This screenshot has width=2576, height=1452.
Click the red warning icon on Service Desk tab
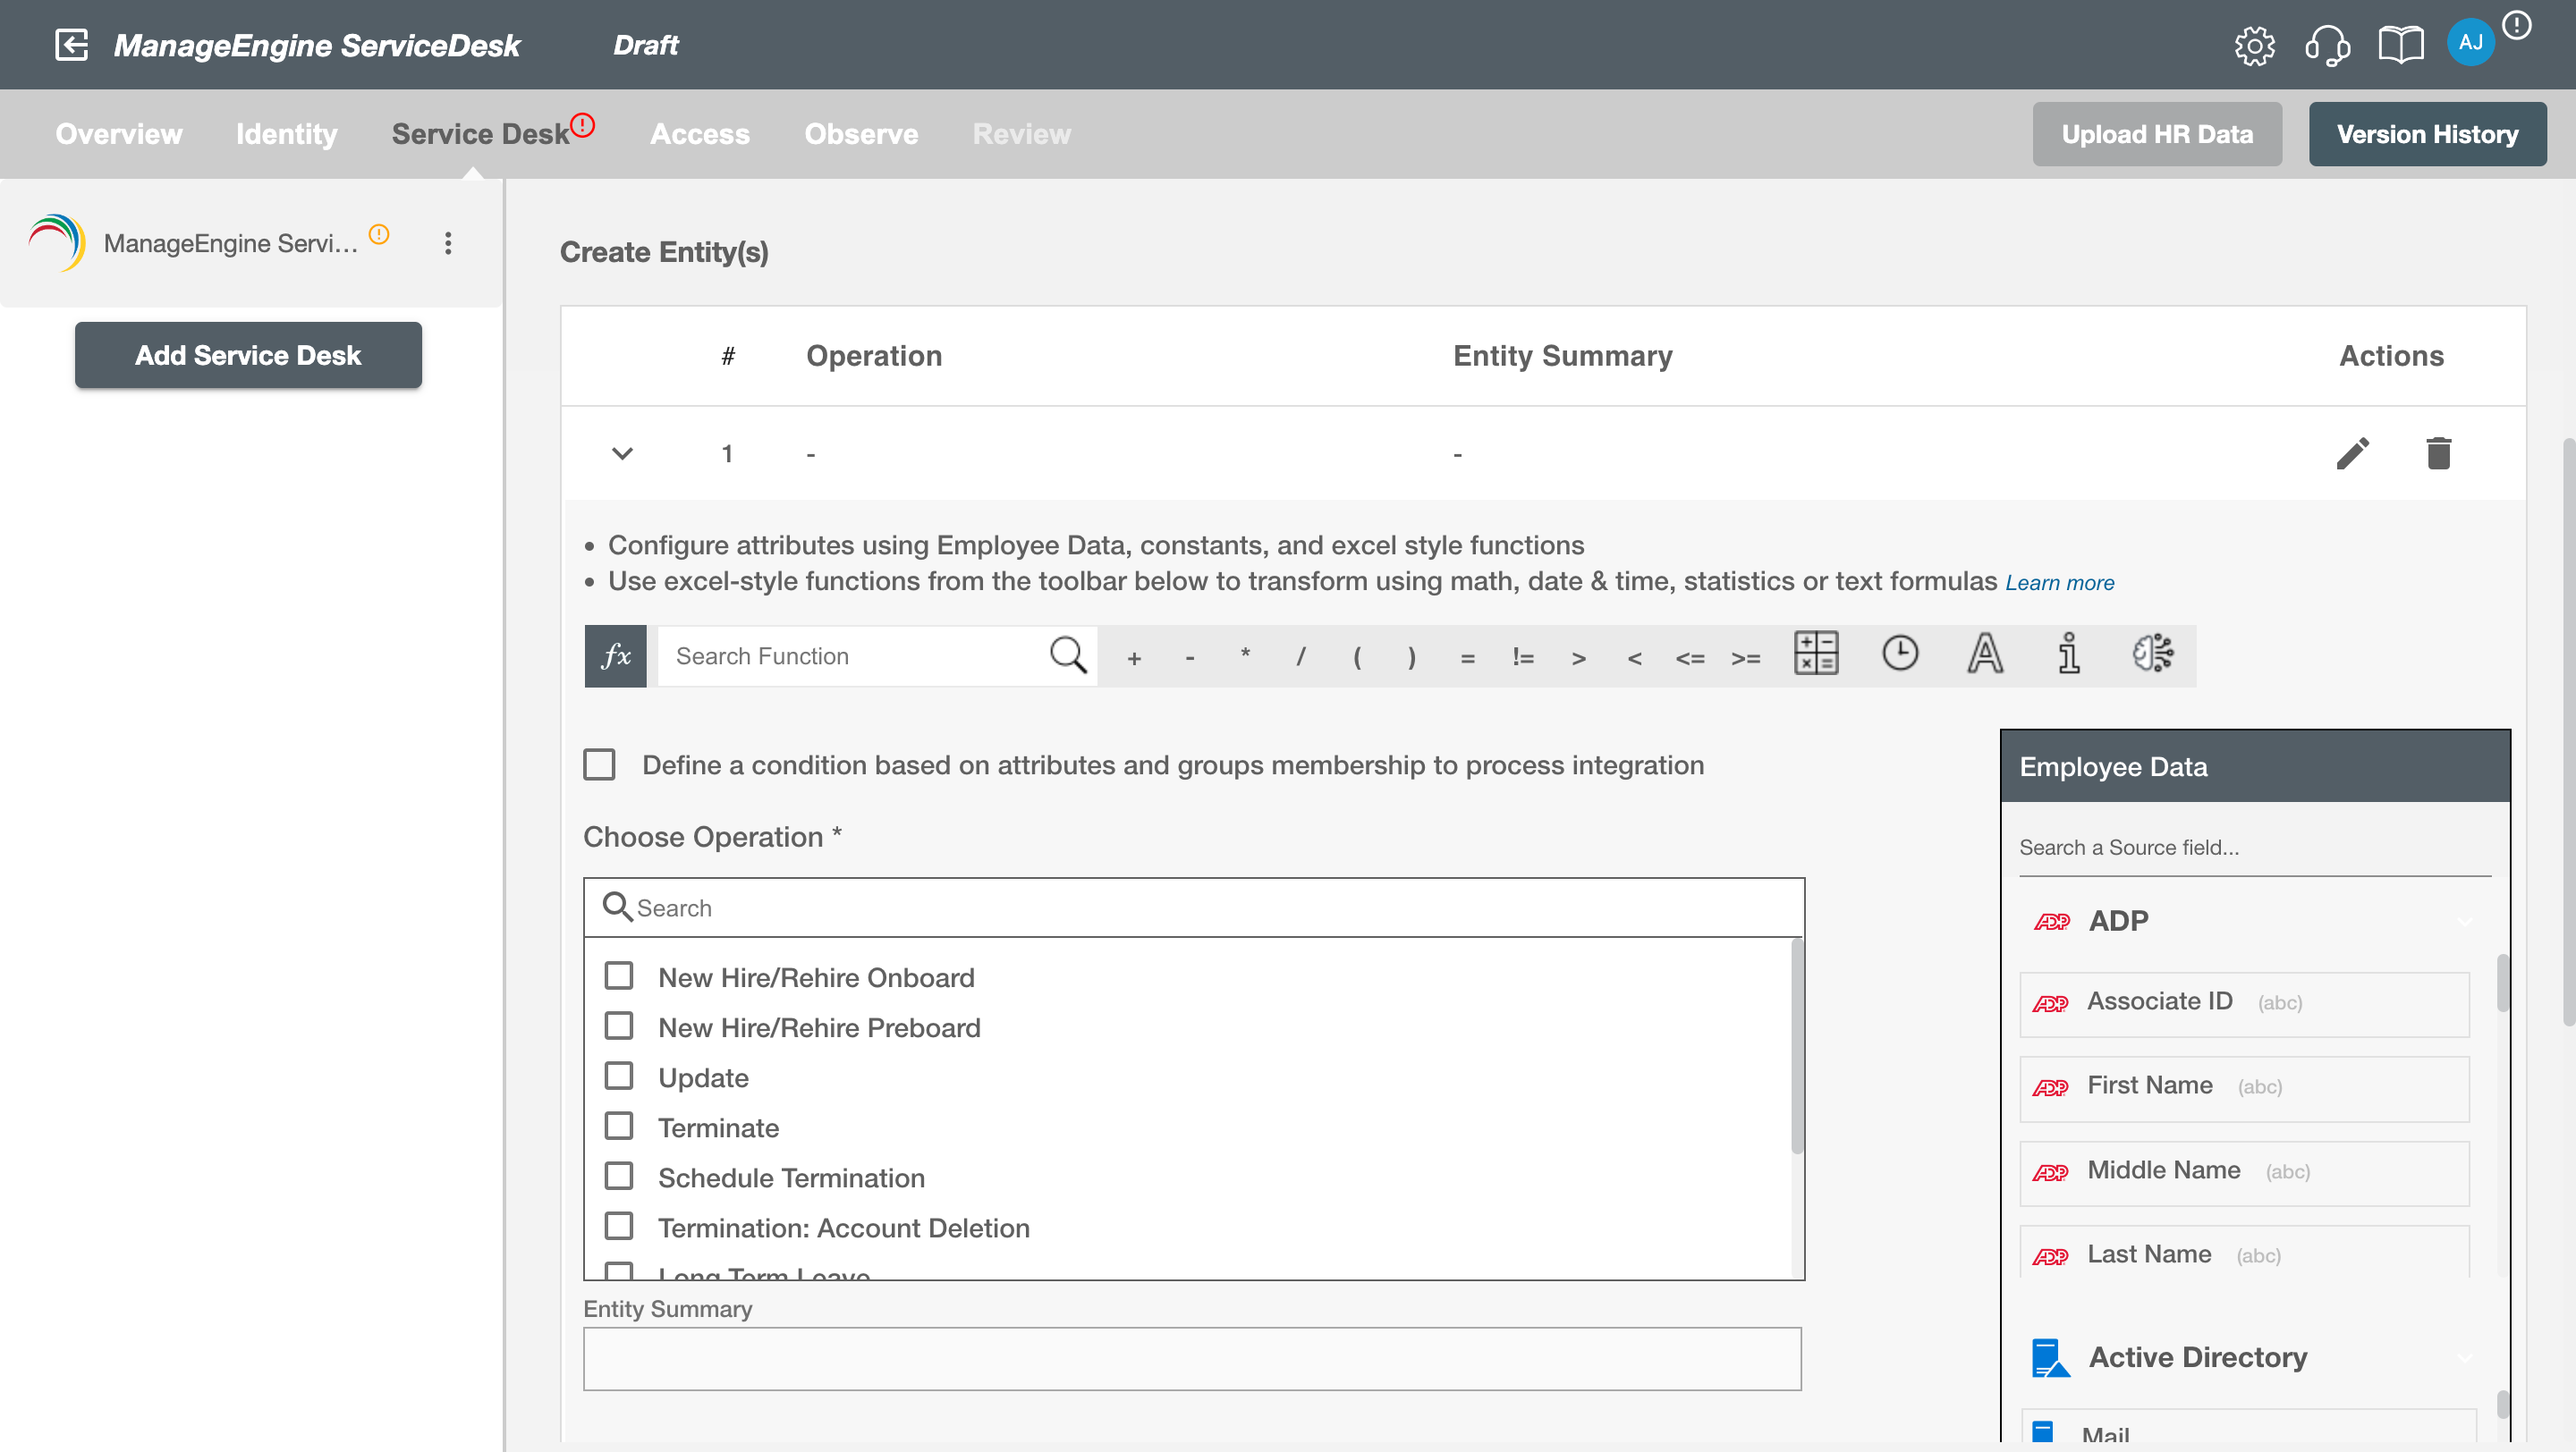583,125
